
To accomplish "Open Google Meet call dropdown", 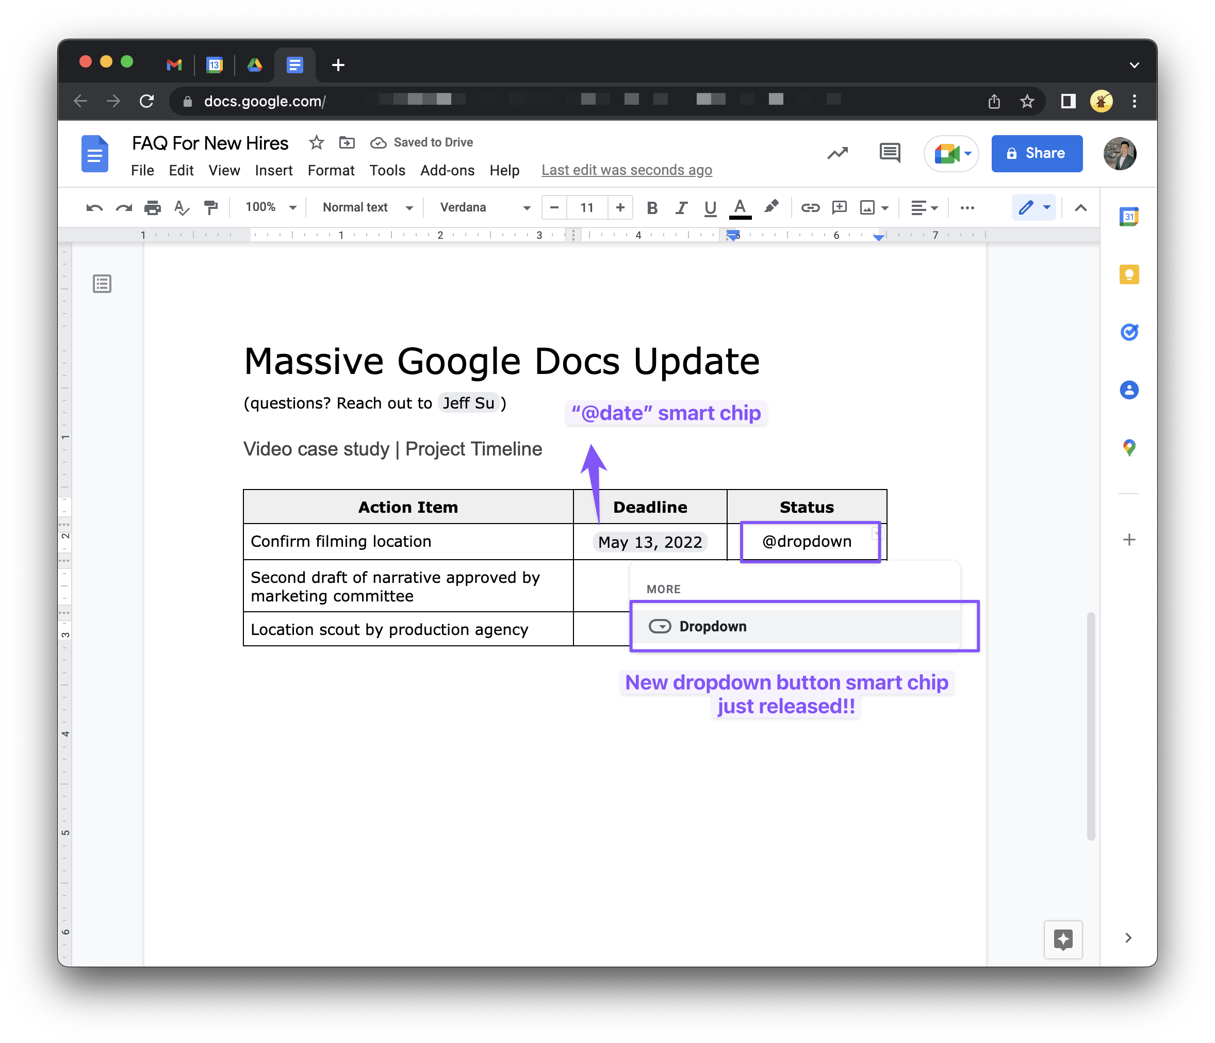I will (x=951, y=154).
